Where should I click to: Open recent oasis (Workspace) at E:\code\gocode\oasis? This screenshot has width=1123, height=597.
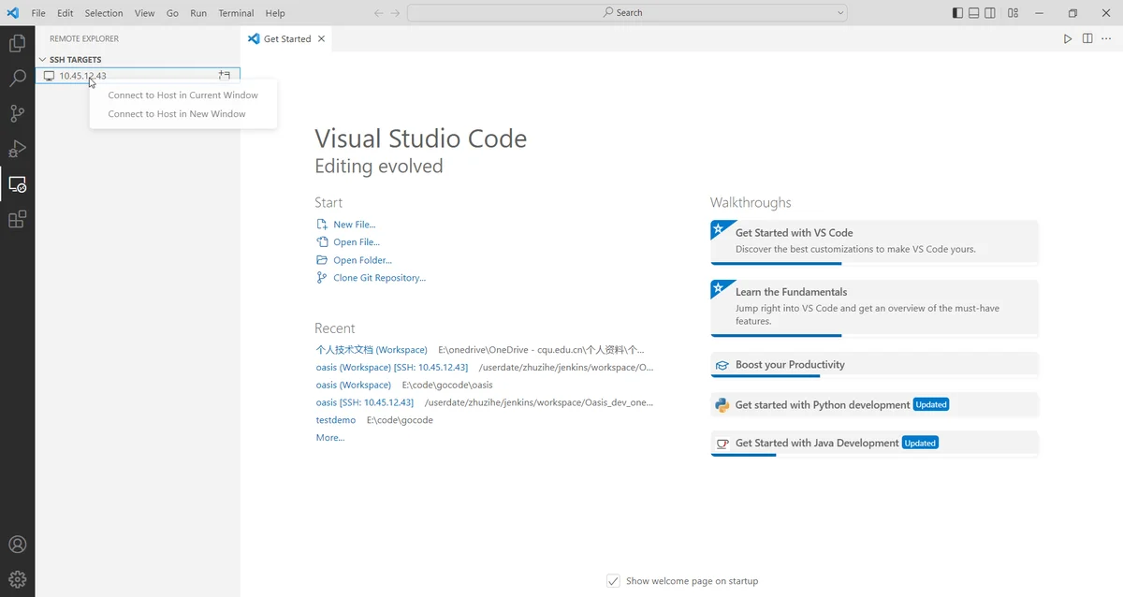[354, 386]
